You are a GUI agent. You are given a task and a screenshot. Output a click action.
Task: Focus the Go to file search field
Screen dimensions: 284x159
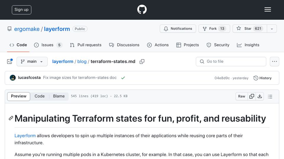(x=231, y=62)
